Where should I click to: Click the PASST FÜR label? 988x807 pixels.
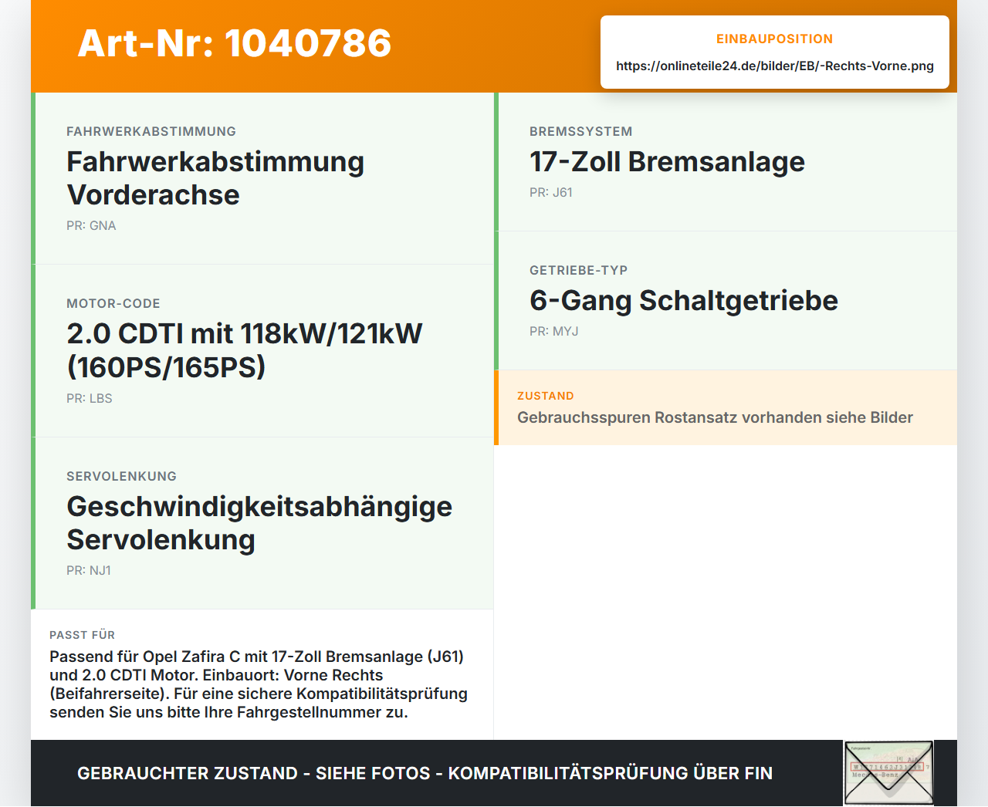pos(83,635)
